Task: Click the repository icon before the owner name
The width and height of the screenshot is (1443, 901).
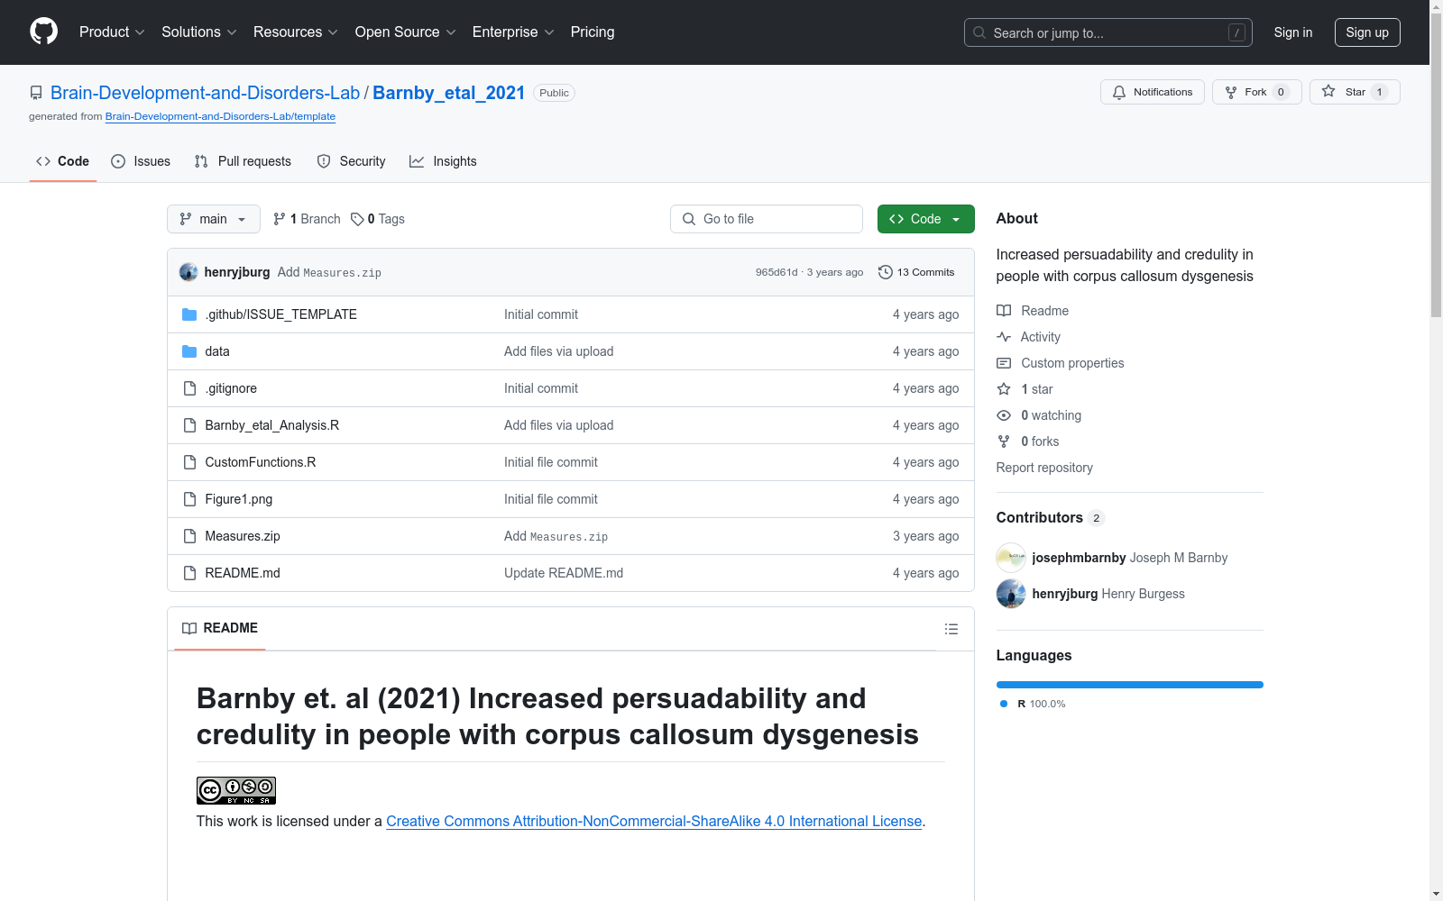Action: click(36, 93)
